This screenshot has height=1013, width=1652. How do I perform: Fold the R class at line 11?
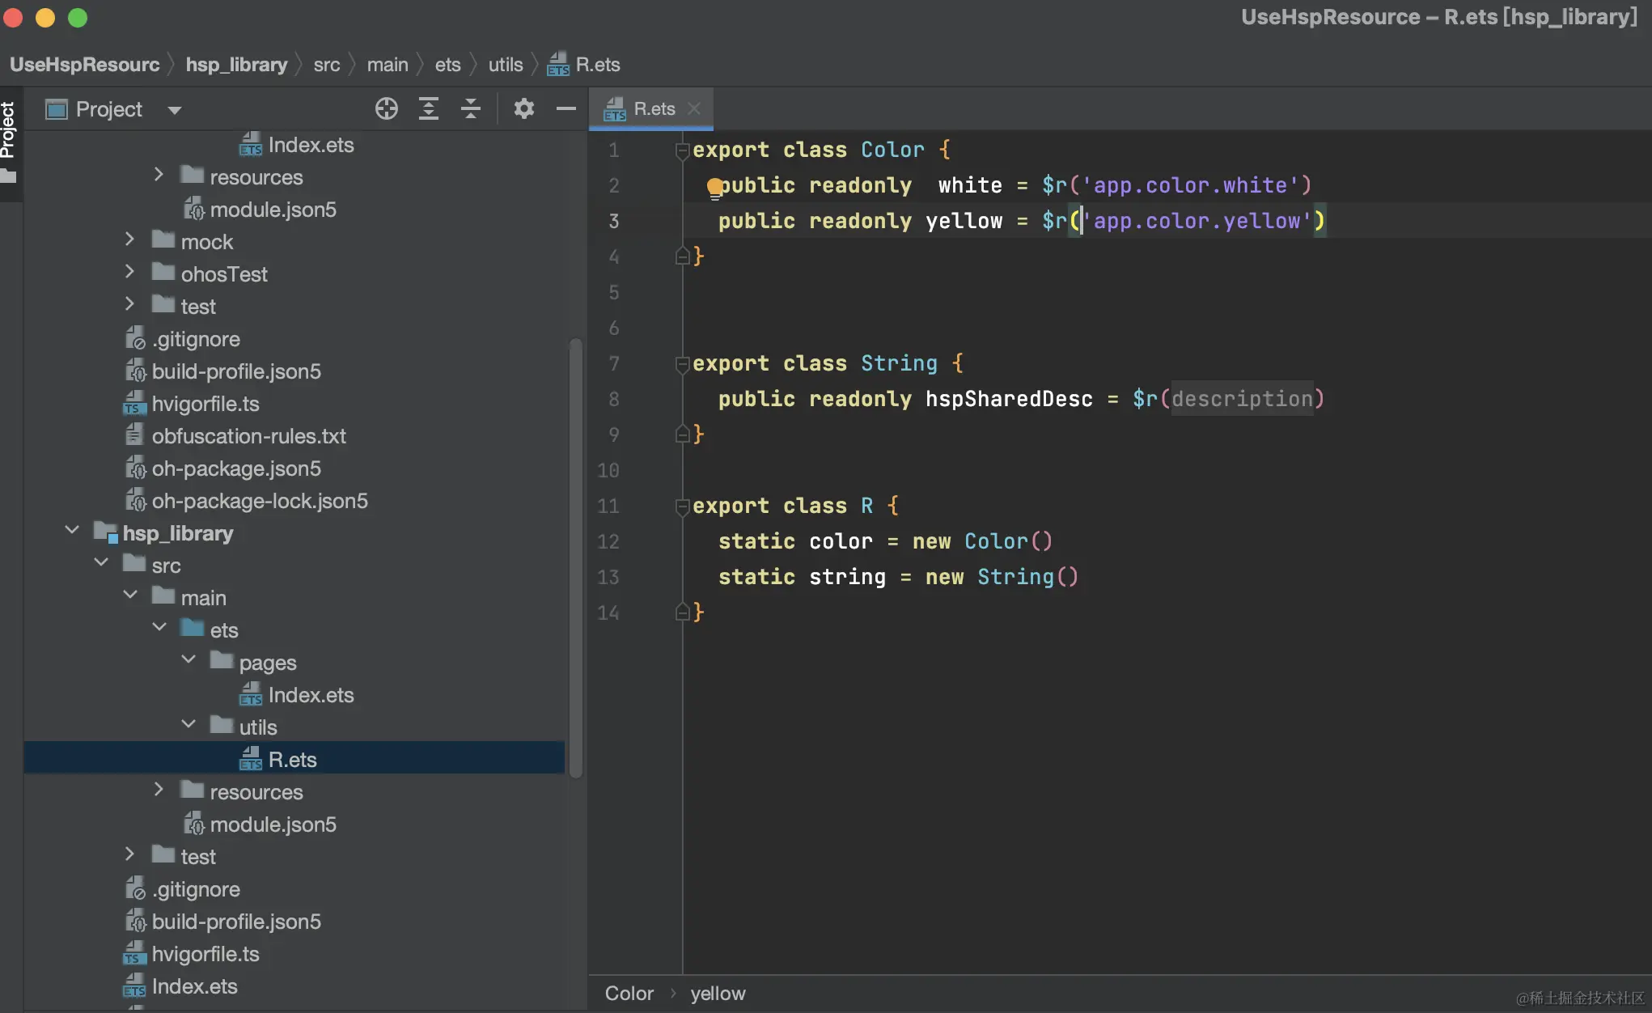[x=682, y=507]
